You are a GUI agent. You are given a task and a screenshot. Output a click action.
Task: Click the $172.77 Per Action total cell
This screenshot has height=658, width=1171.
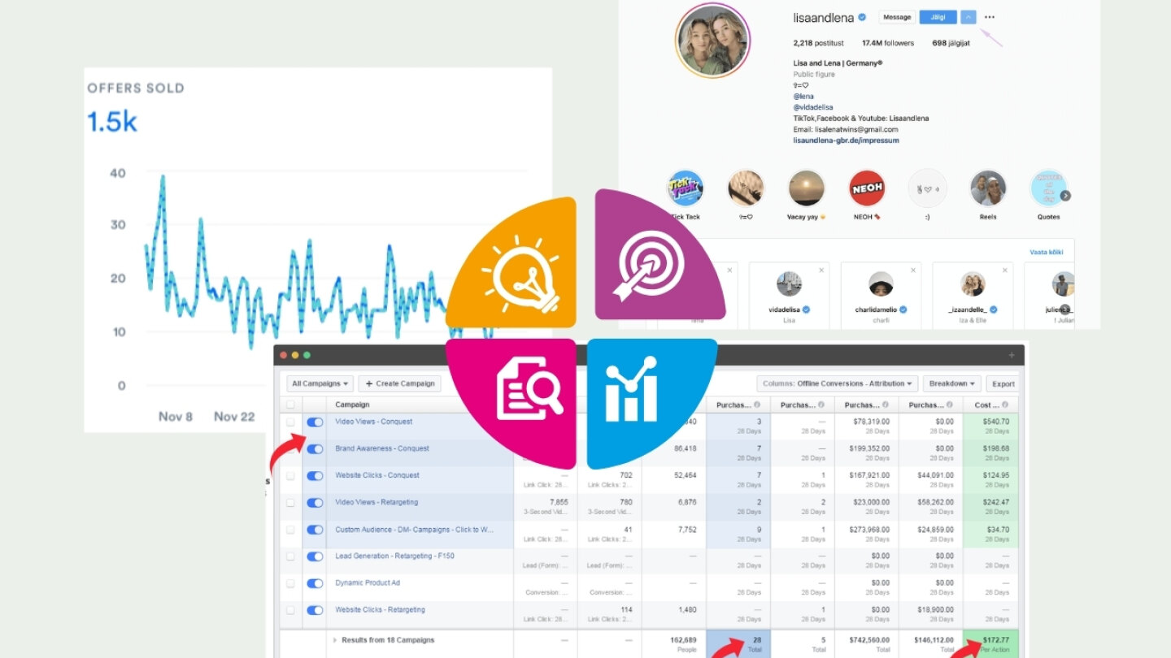(x=990, y=644)
